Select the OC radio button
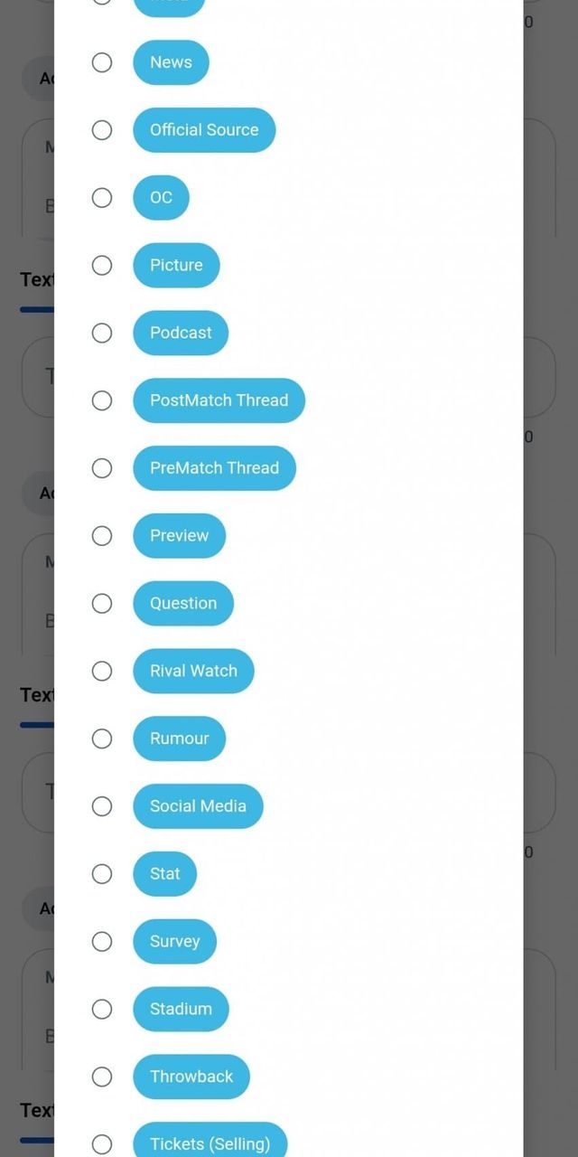This screenshot has width=578, height=1157. (102, 198)
